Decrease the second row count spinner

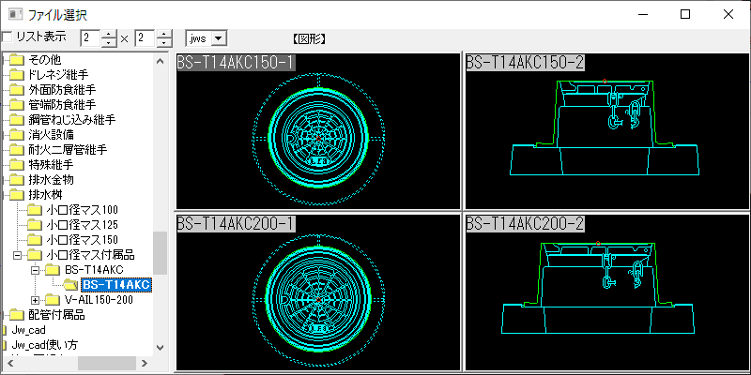164,43
